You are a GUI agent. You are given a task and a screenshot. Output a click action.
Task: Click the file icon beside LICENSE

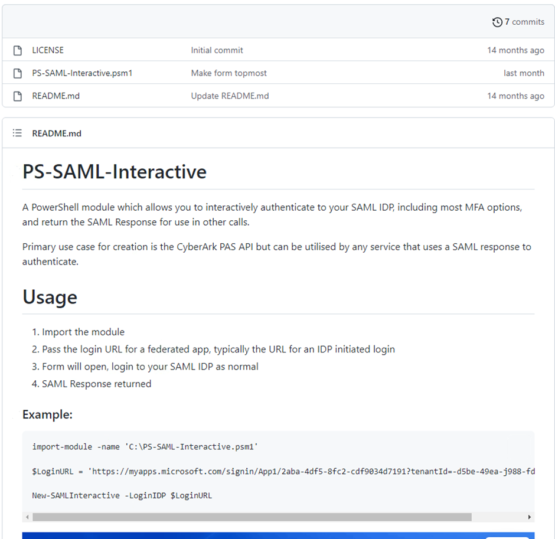point(17,50)
